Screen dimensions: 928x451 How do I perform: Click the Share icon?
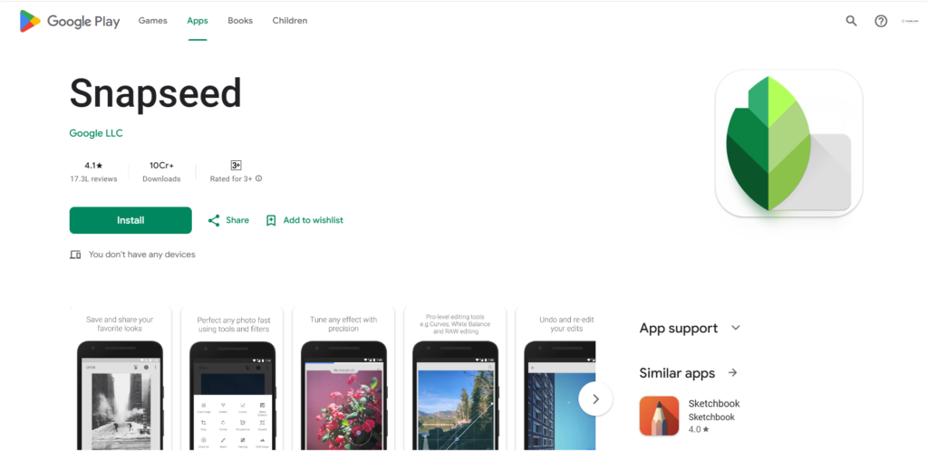tap(214, 220)
